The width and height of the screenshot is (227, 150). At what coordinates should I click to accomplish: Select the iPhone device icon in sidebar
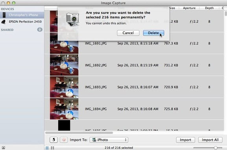click(x=4, y=15)
